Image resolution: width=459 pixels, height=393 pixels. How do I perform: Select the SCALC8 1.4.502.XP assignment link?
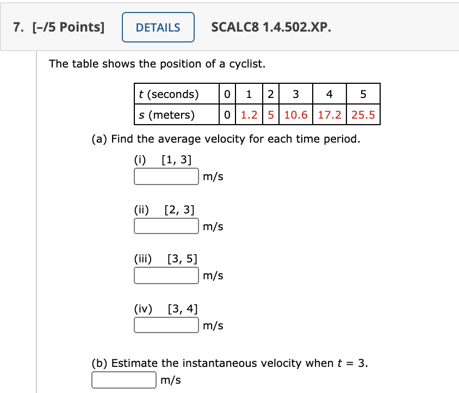tap(270, 27)
